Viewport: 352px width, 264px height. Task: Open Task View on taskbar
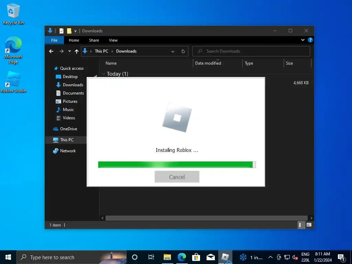tap(151, 257)
